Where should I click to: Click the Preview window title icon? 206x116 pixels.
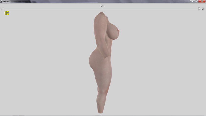pyautogui.click(x=1, y=2)
